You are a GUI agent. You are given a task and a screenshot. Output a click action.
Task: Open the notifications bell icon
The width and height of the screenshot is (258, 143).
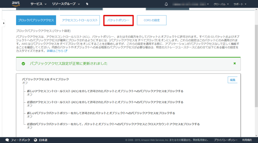166,4
